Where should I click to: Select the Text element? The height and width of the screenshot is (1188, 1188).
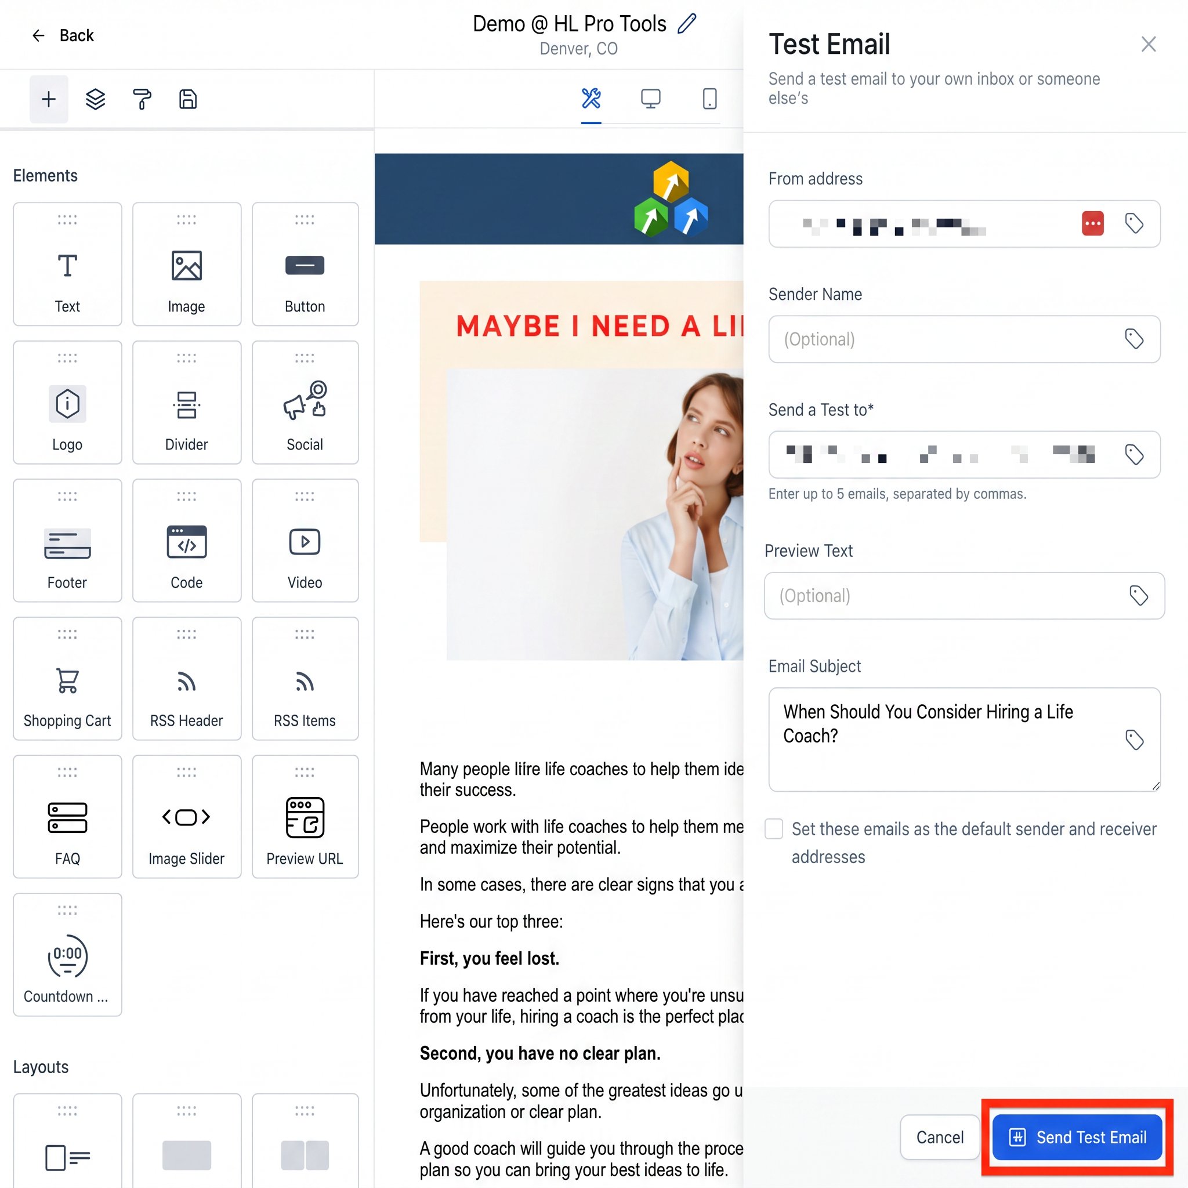coord(68,265)
